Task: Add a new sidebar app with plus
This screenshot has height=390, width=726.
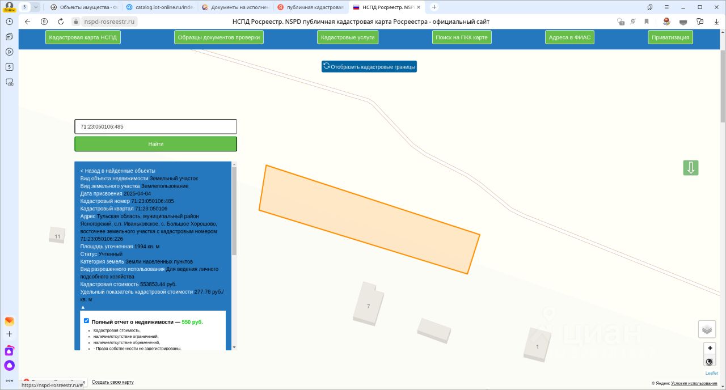Action: tap(9, 334)
